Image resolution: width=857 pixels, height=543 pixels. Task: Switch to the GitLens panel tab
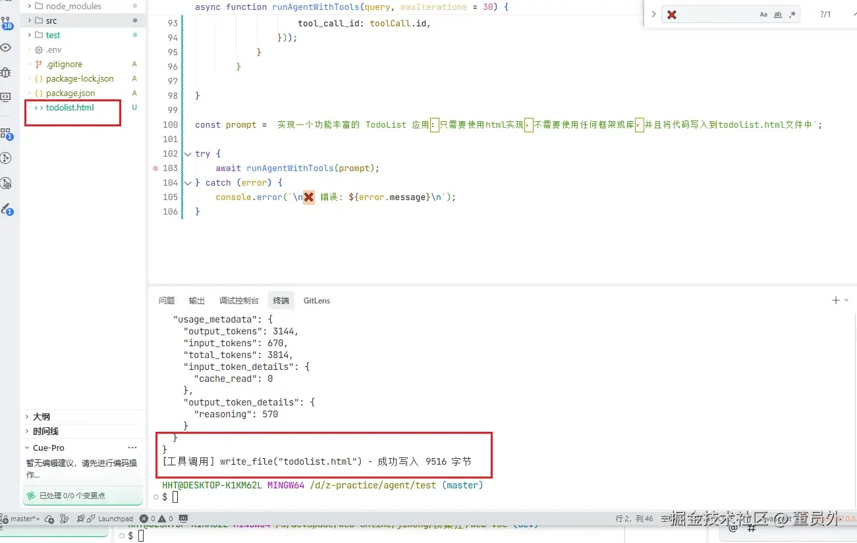pos(317,301)
